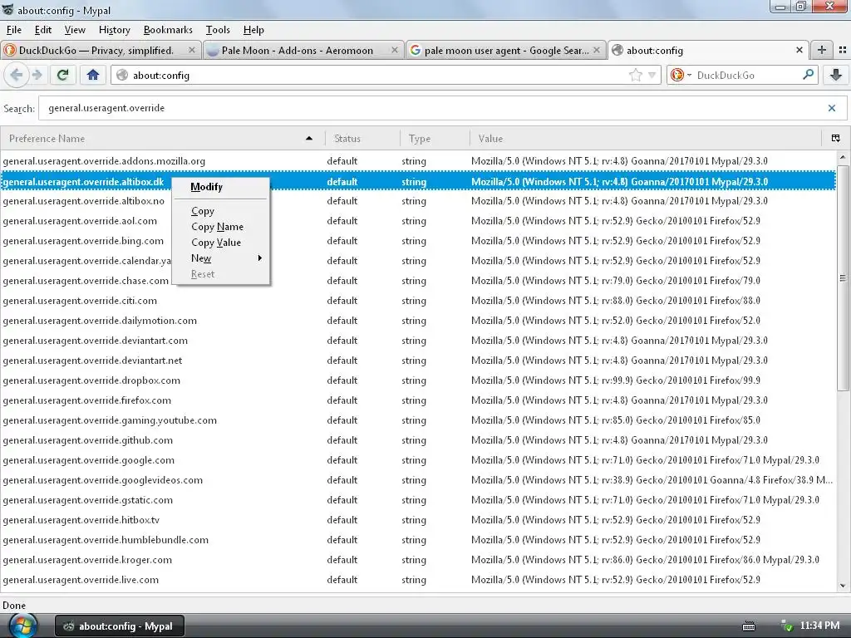Go back with the Back arrow button
Screen dimensions: 851x638
click(17, 75)
